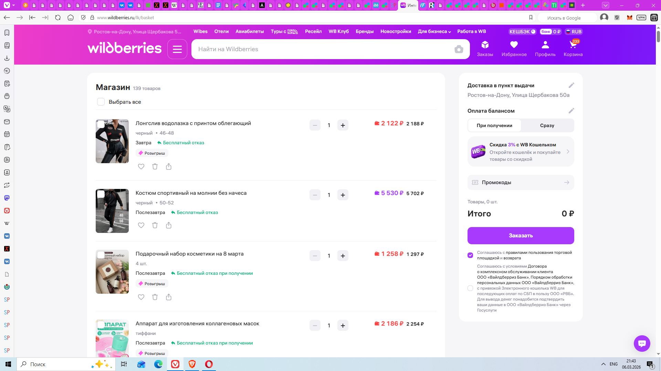Expand the Для бизнеса dropdown
Viewport: 661px width, 371px height.
point(434,32)
